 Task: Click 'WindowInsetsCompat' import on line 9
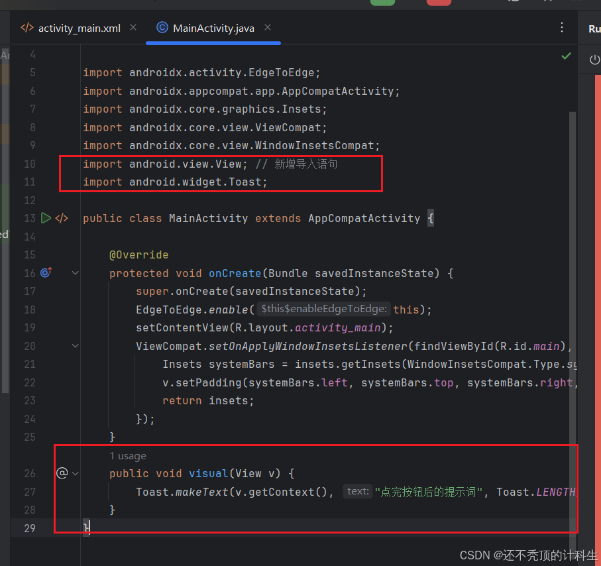pyautogui.click(x=314, y=146)
